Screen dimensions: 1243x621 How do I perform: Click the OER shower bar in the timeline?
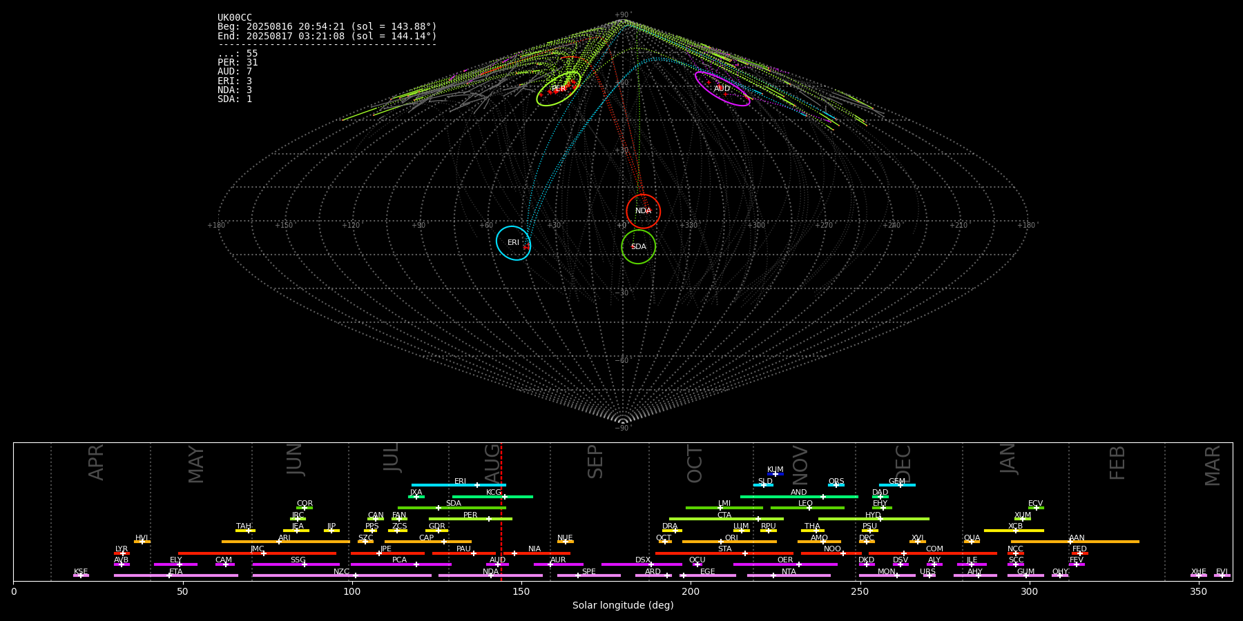[x=785, y=564]
